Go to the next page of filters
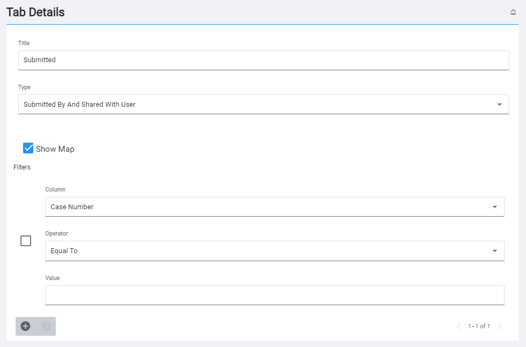 [x=500, y=326]
